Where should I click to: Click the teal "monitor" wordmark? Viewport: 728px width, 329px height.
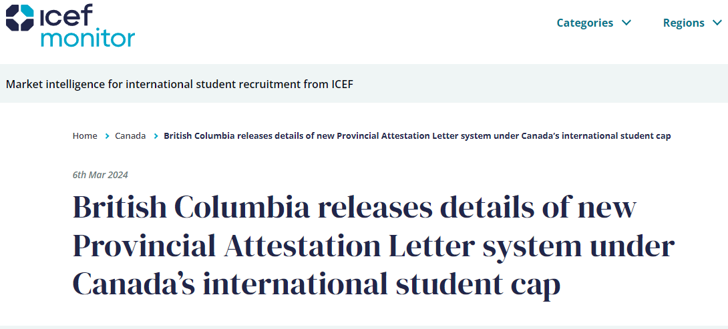(87, 37)
